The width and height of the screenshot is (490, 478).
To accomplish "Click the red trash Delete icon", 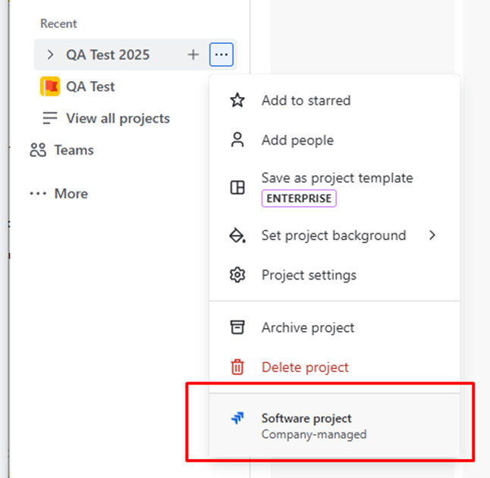I will point(237,367).
